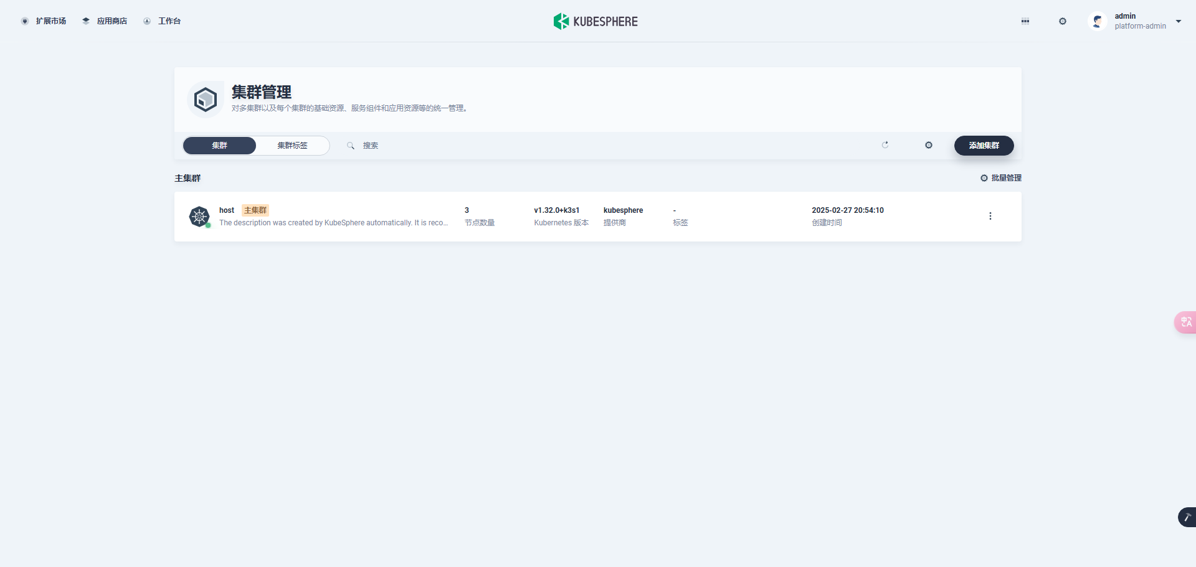Open the host cluster link

(x=227, y=210)
